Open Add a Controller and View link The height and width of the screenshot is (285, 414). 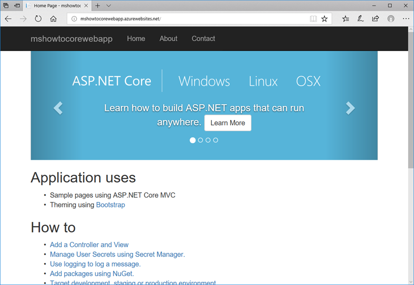click(x=89, y=245)
